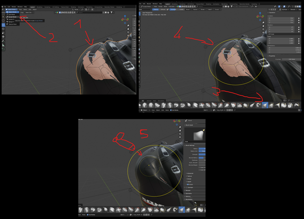Select the Add Cube tool in top-left toolbar
304x219 pixels.
(x=3, y=49)
